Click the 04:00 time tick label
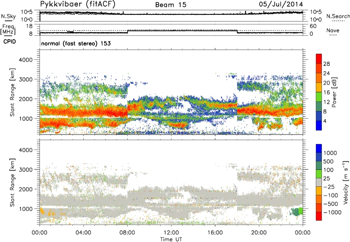This screenshot has height=242, width=350. (83, 232)
